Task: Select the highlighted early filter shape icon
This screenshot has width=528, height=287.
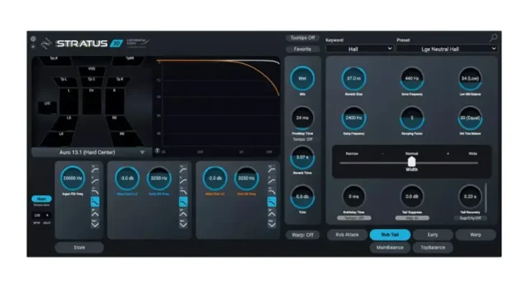Action: (x=183, y=202)
